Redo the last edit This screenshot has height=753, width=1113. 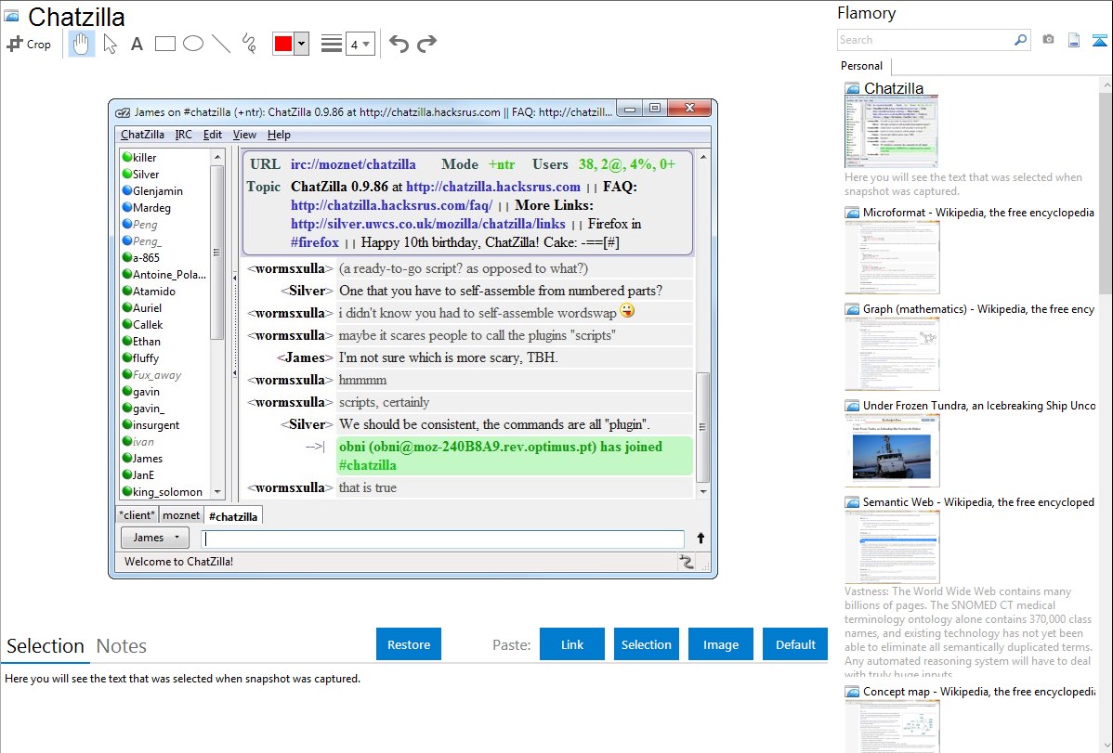[426, 44]
